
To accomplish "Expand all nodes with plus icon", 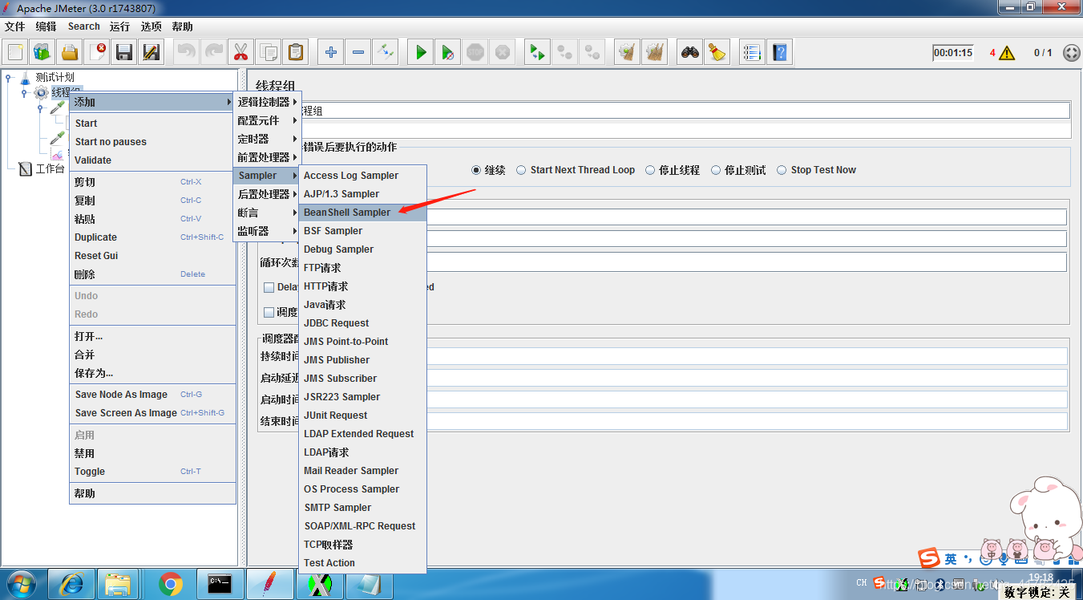I will coord(331,53).
